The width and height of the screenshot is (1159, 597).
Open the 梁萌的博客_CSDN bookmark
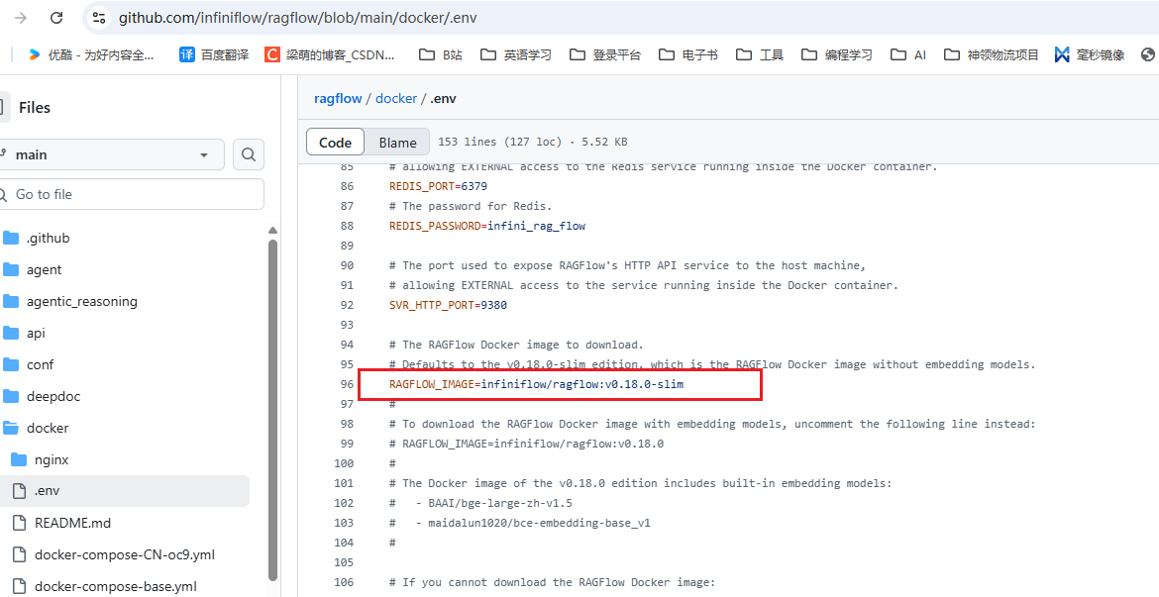330,54
